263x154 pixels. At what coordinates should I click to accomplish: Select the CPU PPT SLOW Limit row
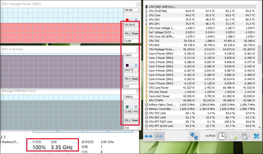click(200, 126)
